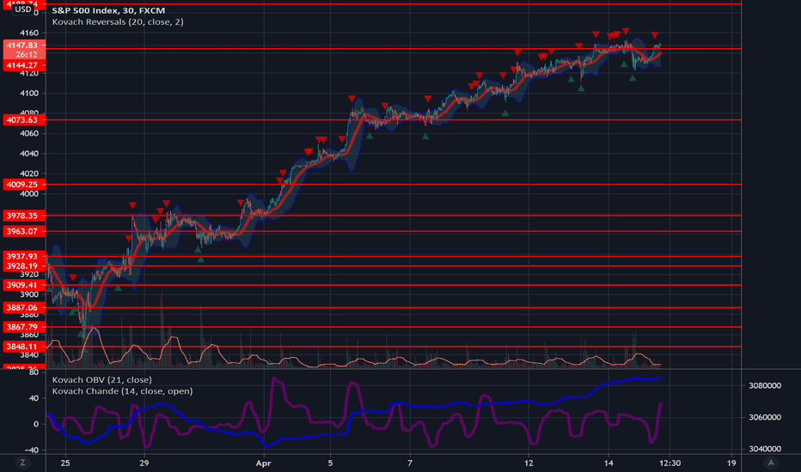Click the current price label 4147.83

click(24, 45)
